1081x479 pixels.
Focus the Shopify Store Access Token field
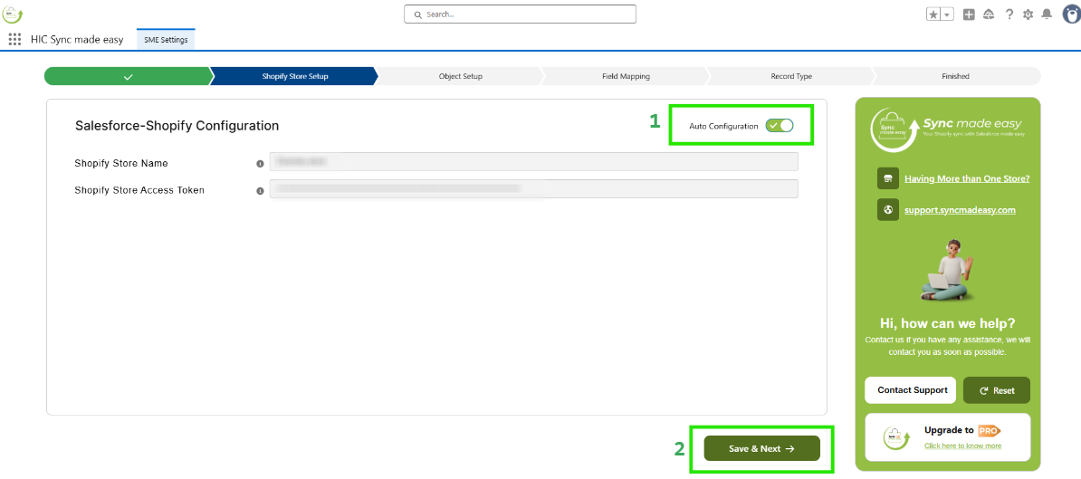533,189
